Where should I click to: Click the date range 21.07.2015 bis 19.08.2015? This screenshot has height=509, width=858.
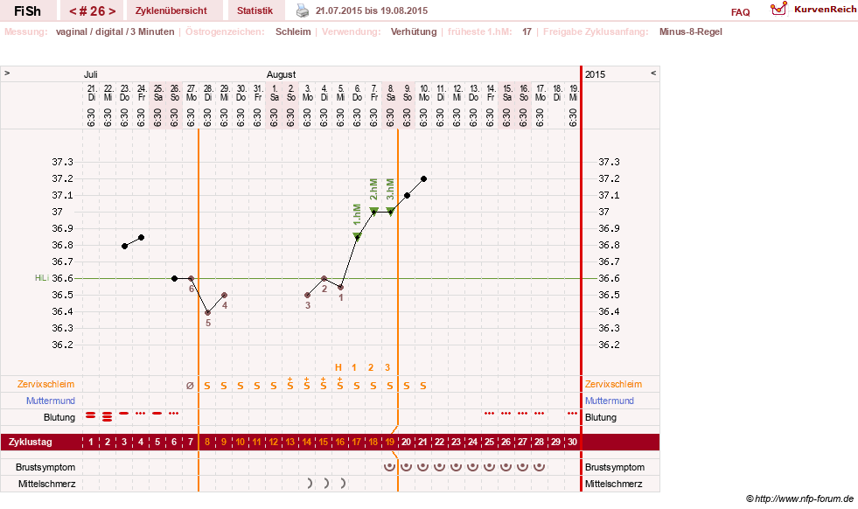point(372,10)
